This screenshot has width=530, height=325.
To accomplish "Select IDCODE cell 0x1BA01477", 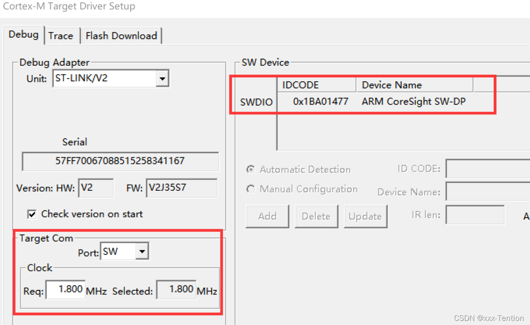I will (320, 101).
